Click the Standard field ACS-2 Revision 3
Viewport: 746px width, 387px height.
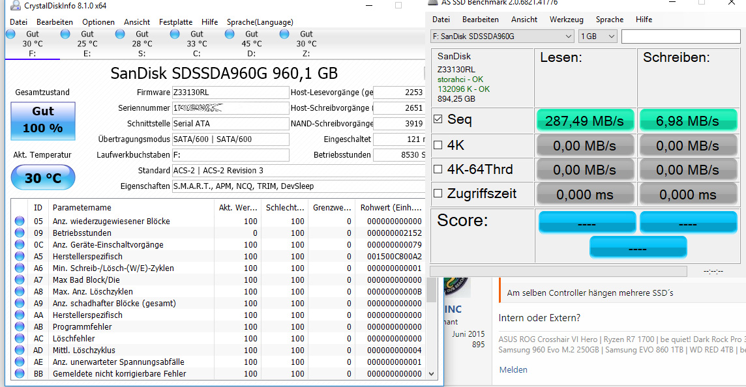click(x=298, y=170)
